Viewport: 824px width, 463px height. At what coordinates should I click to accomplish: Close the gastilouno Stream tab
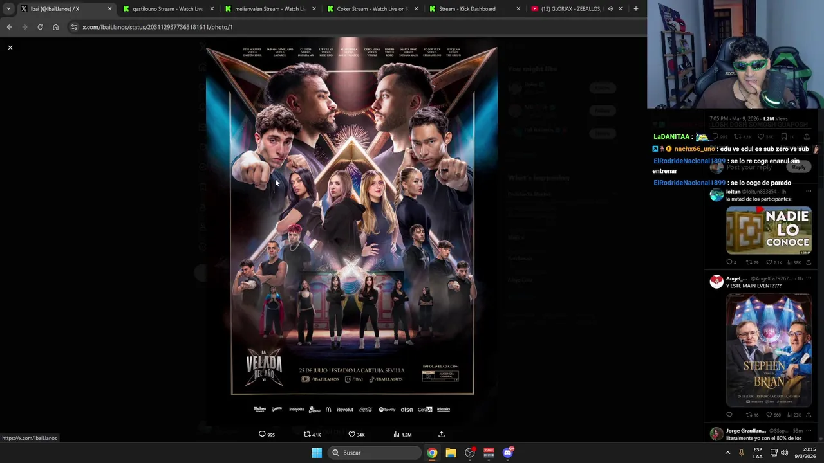click(x=212, y=9)
